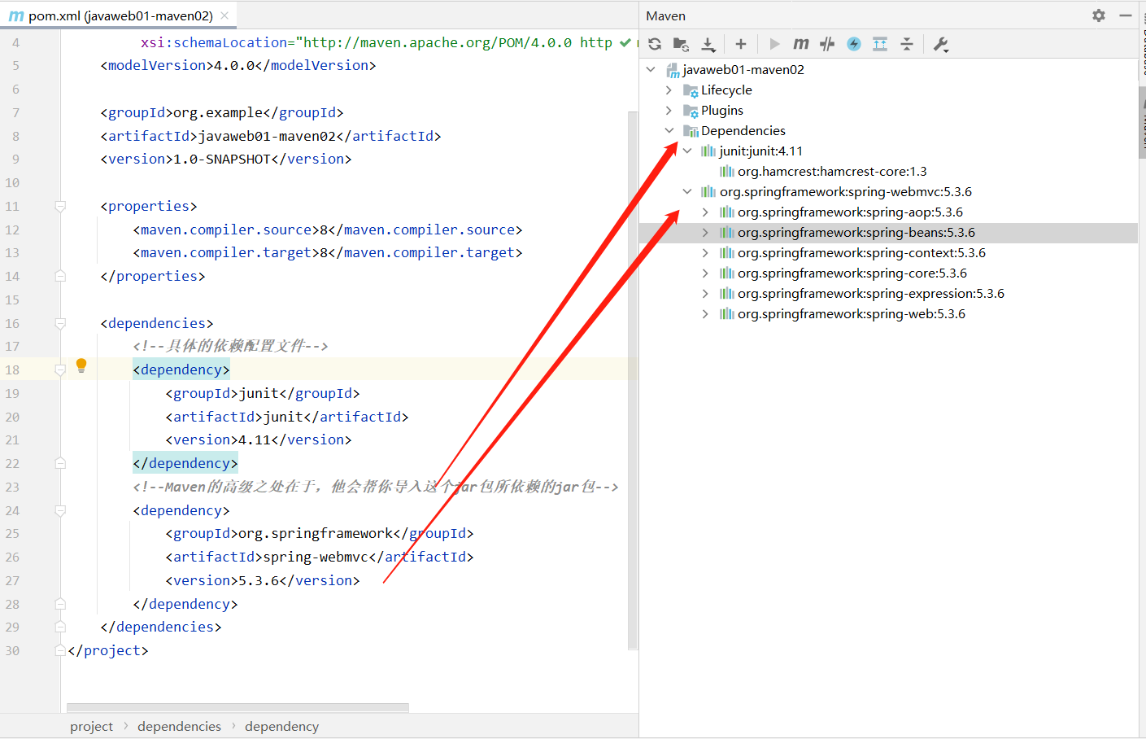This screenshot has height=739, width=1146.
Task: Fold the junit dependency at line 18
Action: coord(60,370)
